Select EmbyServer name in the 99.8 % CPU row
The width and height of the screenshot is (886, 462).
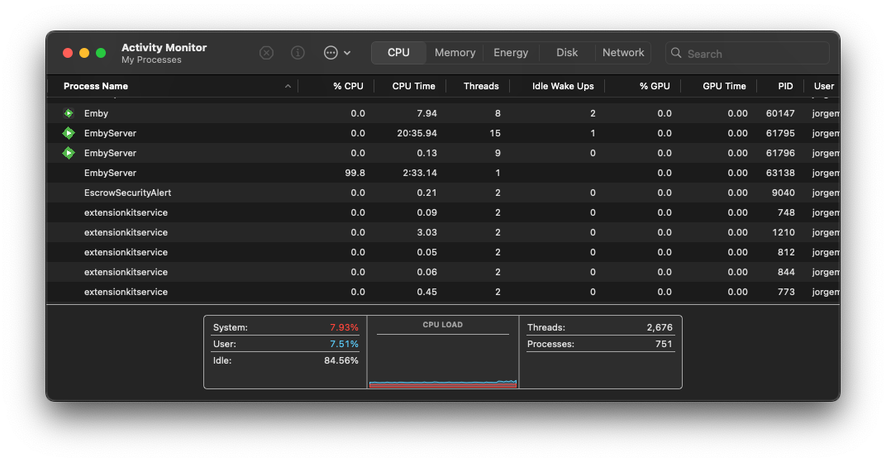tap(110, 173)
